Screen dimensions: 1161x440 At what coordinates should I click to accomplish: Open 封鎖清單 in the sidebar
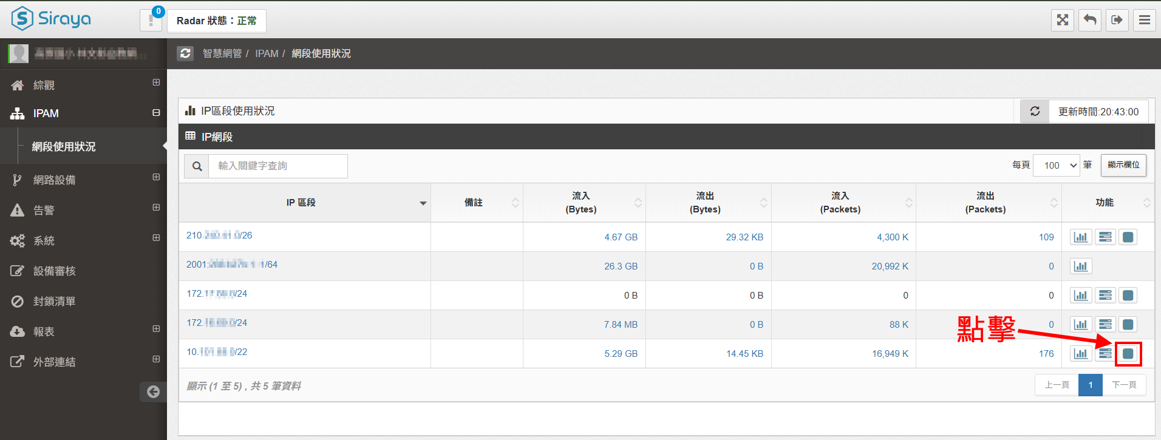[54, 302]
